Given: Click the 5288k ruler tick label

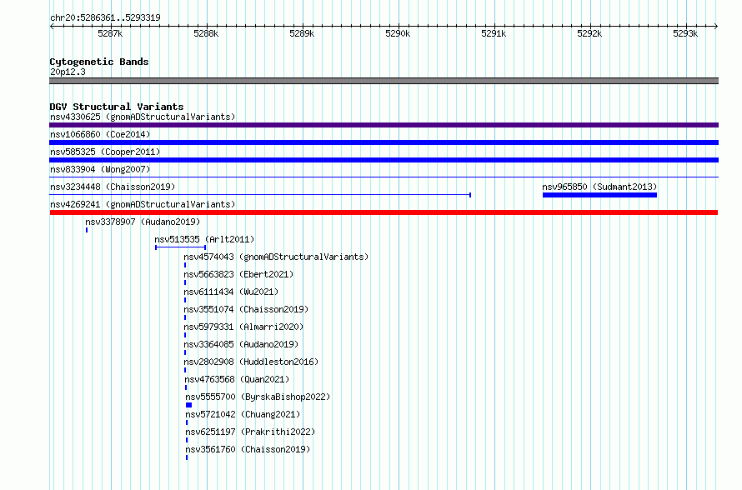Looking at the screenshot, I should point(206,33).
